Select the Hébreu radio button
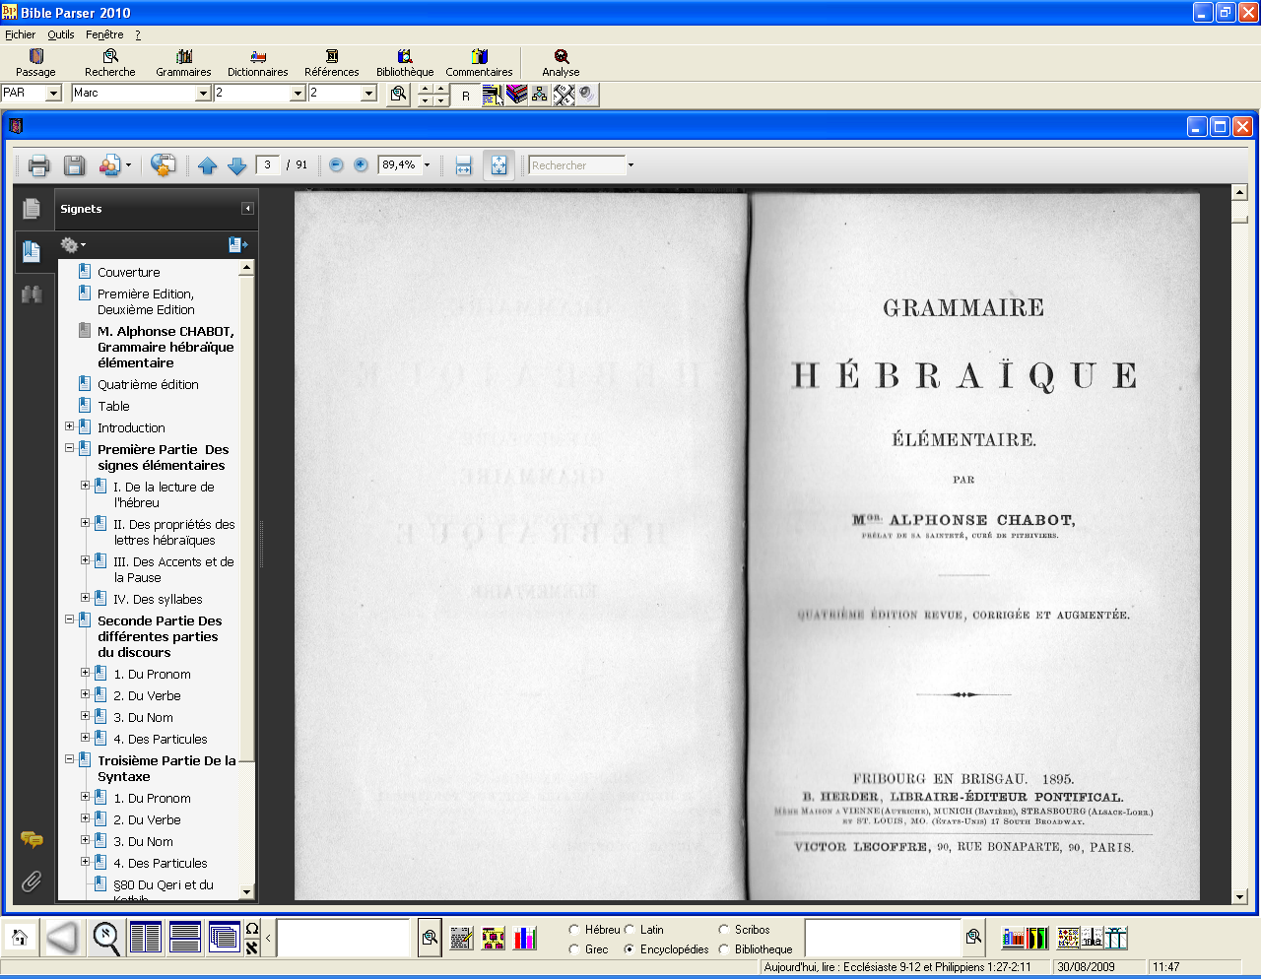The image size is (1261, 979). [x=573, y=930]
